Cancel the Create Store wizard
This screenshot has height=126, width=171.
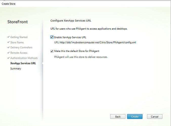pos(154,117)
